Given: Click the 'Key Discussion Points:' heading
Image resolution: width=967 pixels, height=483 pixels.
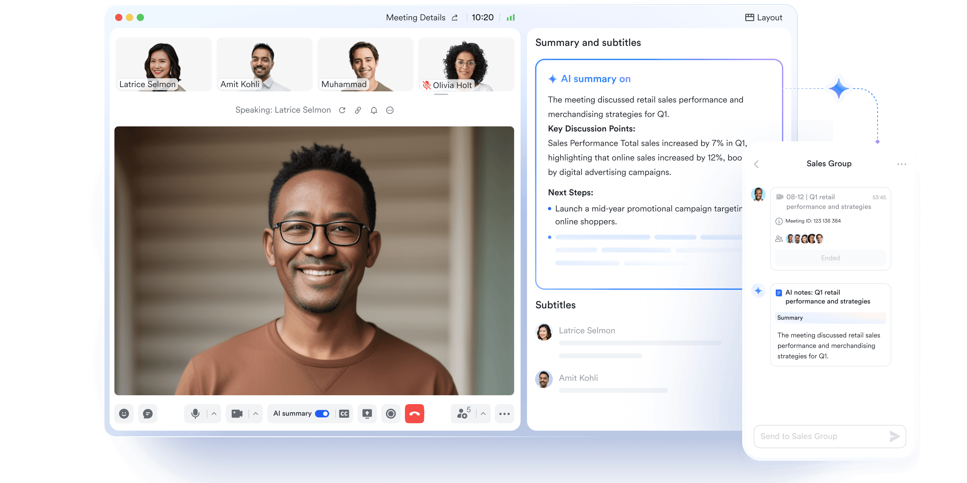Looking at the screenshot, I should pos(591,129).
